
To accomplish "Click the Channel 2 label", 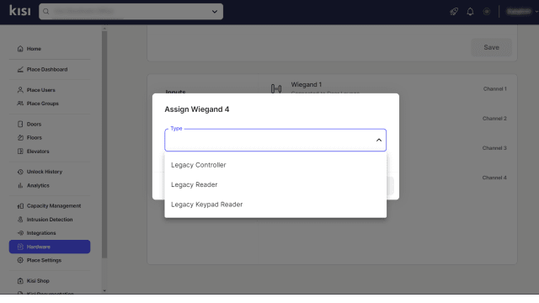I will [x=494, y=119].
